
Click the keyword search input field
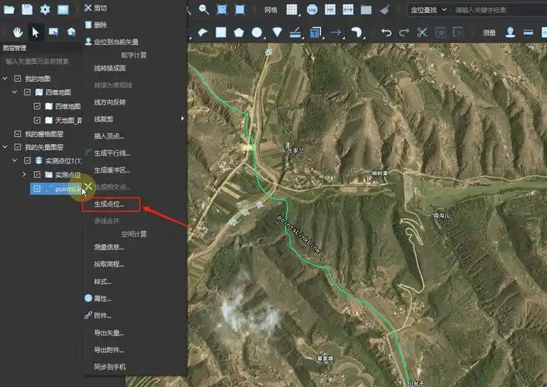pyautogui.click(x=499, y=10)
